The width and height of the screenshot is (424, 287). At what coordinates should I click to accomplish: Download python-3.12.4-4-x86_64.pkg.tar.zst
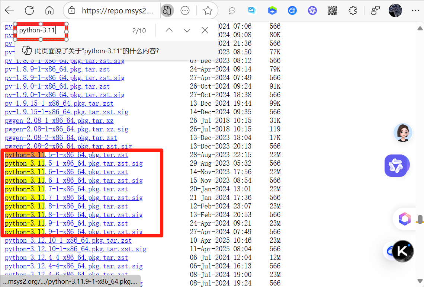tap(67, 258)
